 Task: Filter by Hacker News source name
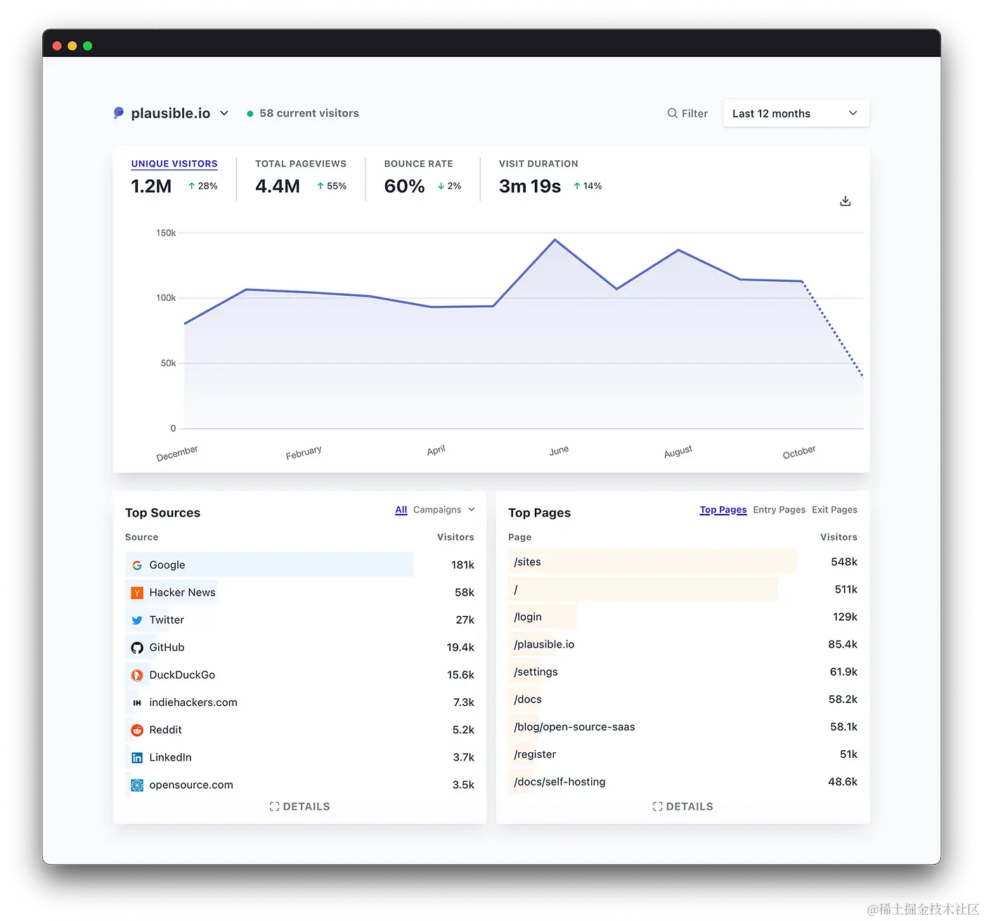pyautogui.click(x=183, y=593)
